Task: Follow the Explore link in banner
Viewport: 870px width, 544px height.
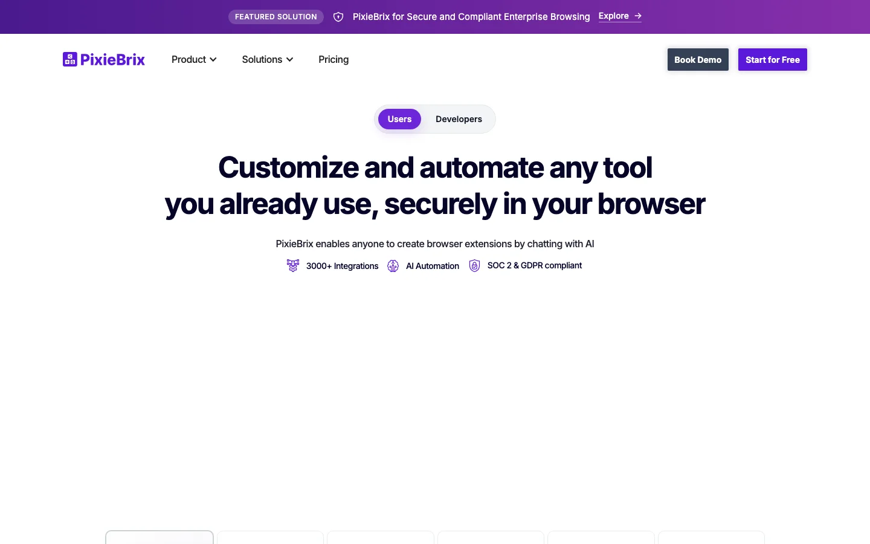Action: (x=620, y=16)
